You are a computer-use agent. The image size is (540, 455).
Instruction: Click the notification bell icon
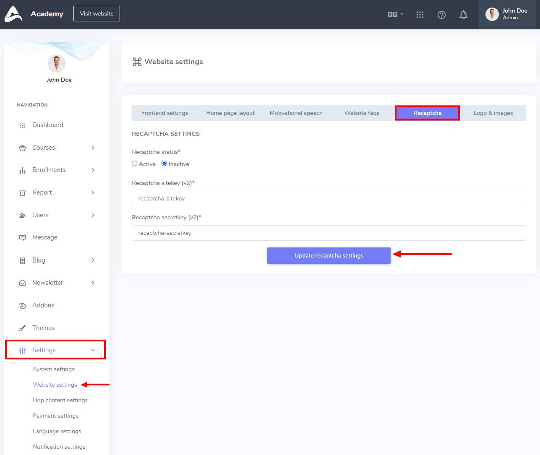pos(463,15)
